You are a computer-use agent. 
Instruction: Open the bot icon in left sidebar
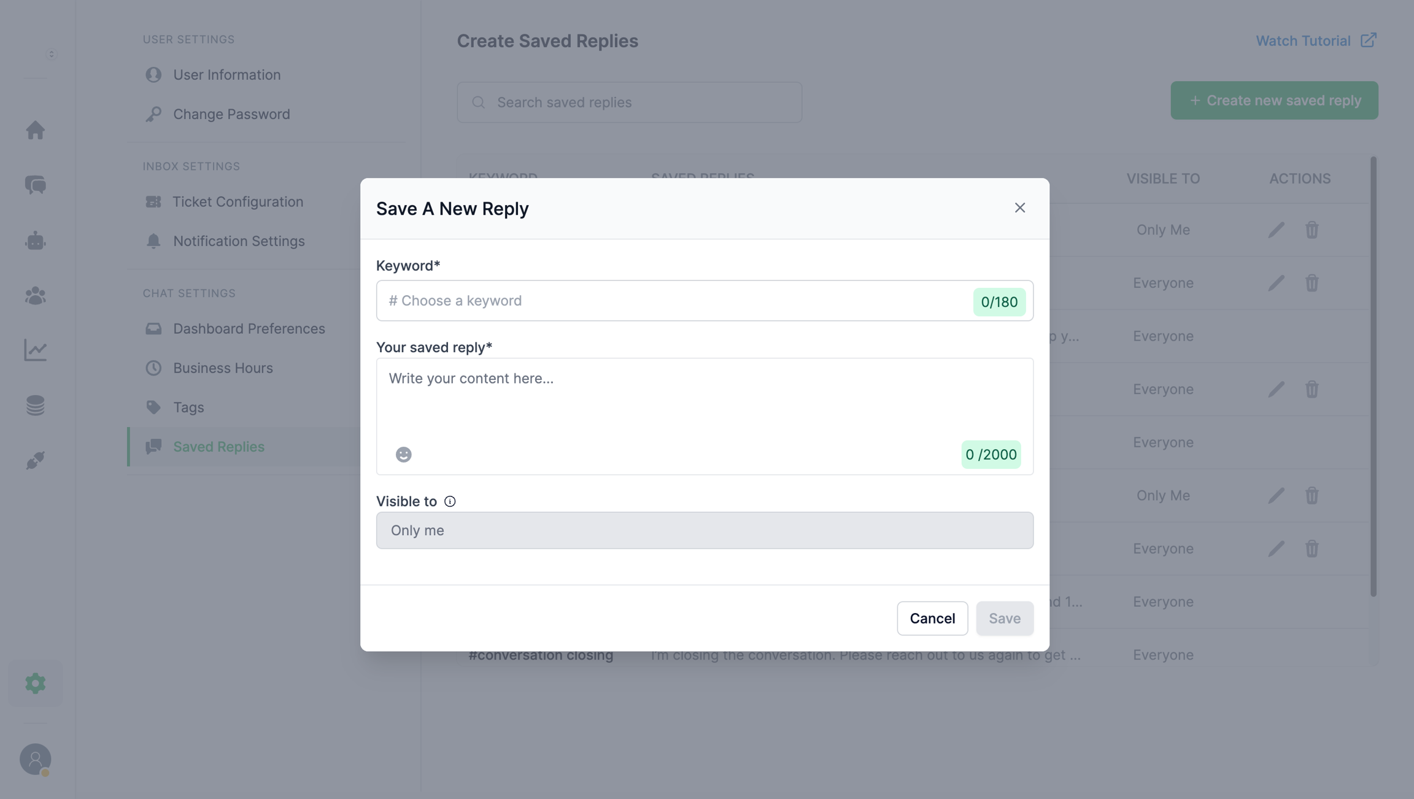click(x=36, y=241)
